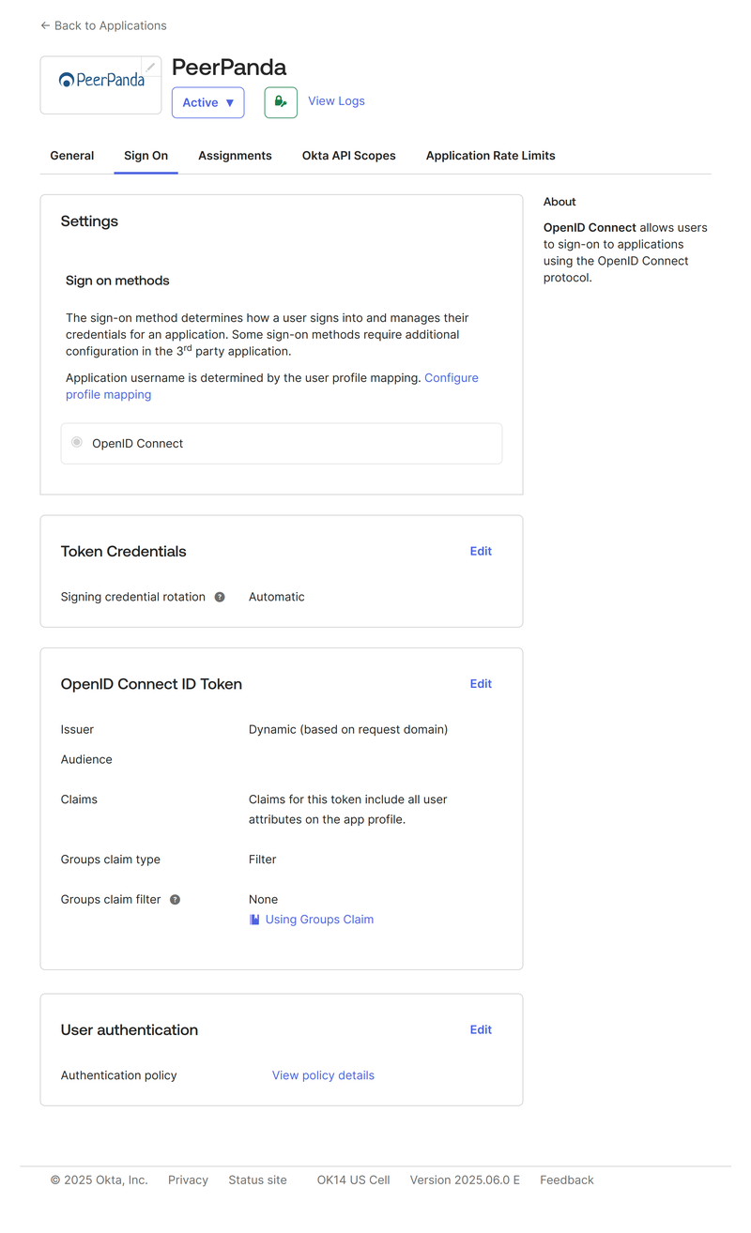Screen dimensions: 751x1233
Task: Click View Logs link
Action: (336, 101)
